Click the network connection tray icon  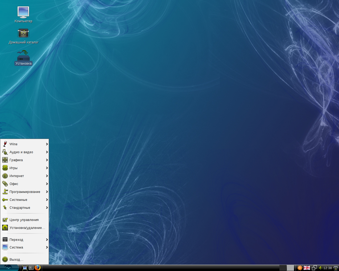pos(314,268)
